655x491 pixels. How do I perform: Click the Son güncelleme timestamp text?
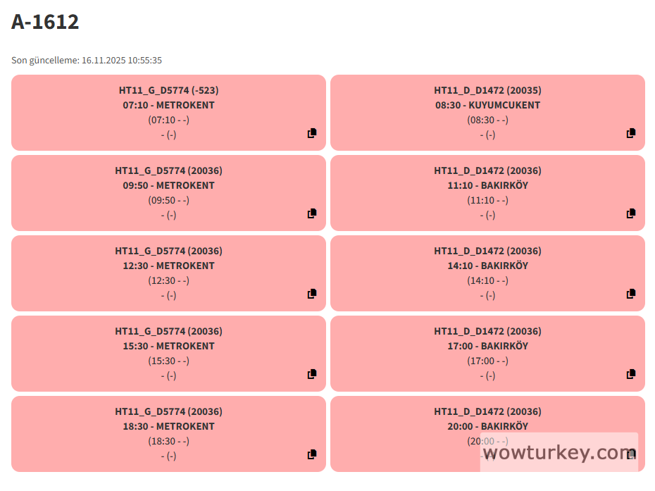[x=87, y=61]
